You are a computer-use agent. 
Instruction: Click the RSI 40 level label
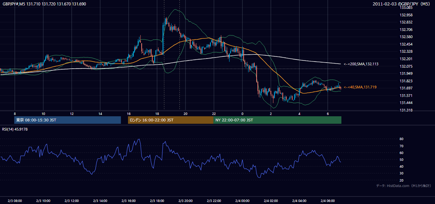pos(402,166)
